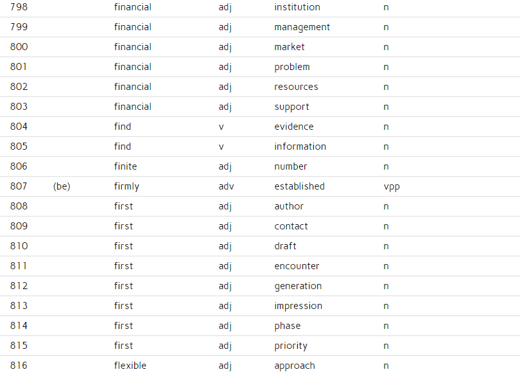Select row number 798
The image size is (520, 372).
tap(19, 7)
